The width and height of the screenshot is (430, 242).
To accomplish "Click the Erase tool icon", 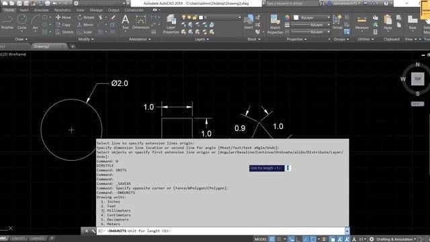I will (113, 17).
